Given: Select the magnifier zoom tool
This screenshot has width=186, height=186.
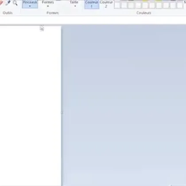Looking at the screenshot, I should (x=15, y=3).
